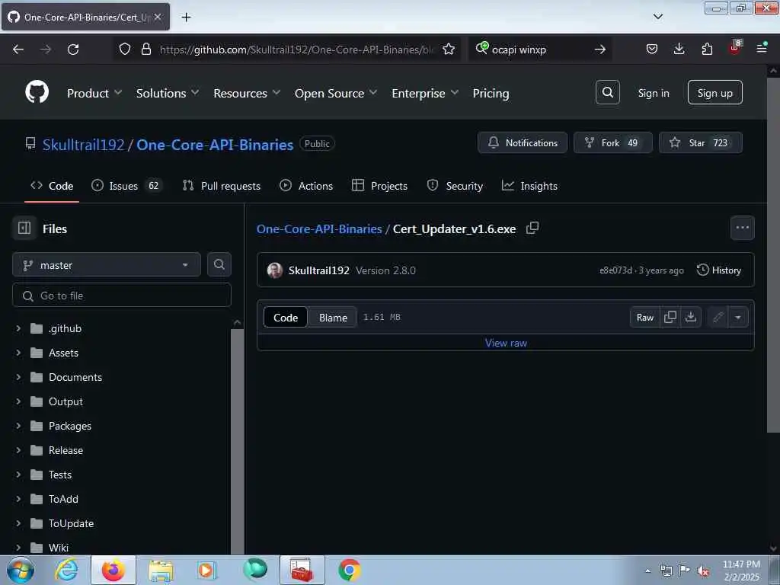Image resolution: width=780 pixels, height=585 pixels.
Task: Click the volume muted tray icon
Action: point(703,571)
